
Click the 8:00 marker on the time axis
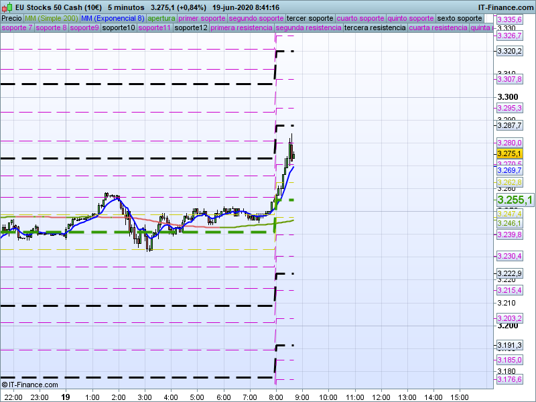click(275, 396)
